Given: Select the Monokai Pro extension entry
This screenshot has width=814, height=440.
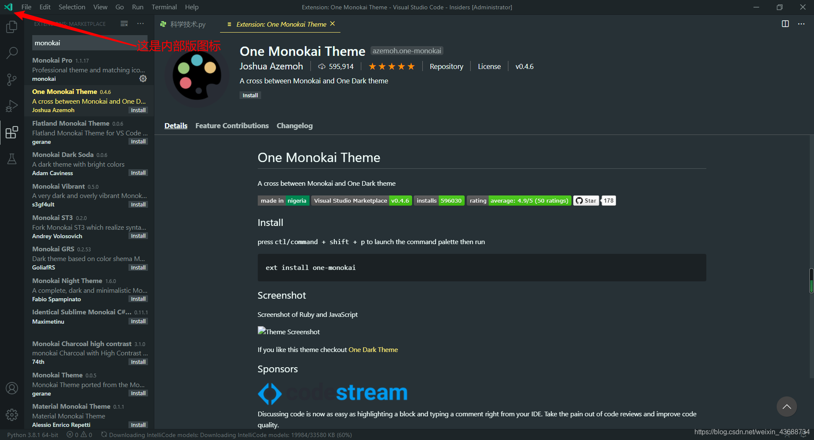Looking at the screenshot, I should point(89,69).
